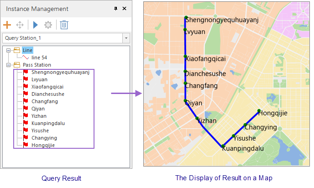Click the orange plus add instance icon

7,25
